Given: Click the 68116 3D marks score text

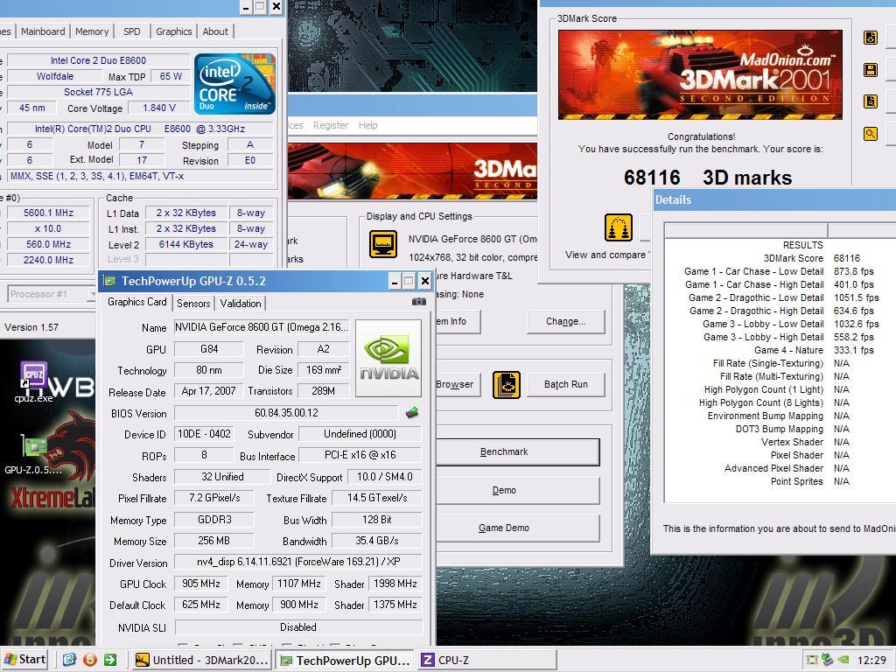Looking at the screenshot, I should click(x=707, y=177).
